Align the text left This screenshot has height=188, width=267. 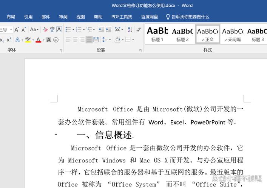coord(68,40)
